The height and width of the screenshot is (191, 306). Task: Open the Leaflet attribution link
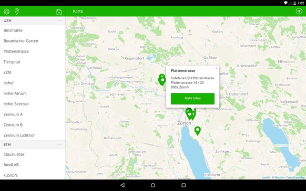point(266,177)
